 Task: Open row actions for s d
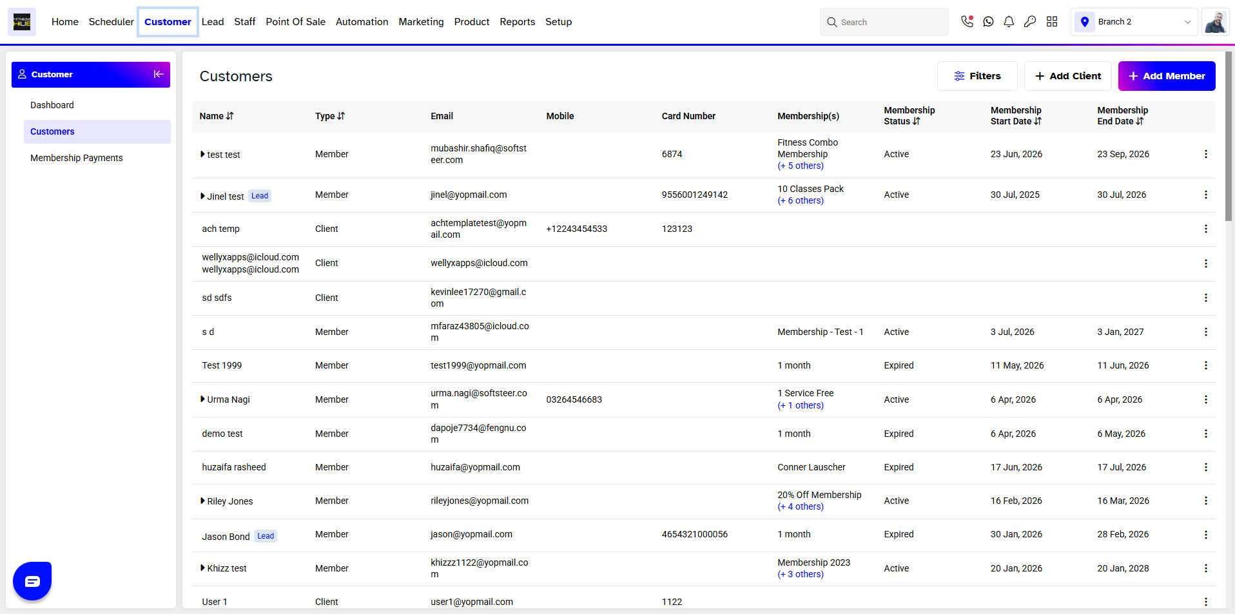(1206, 332)
